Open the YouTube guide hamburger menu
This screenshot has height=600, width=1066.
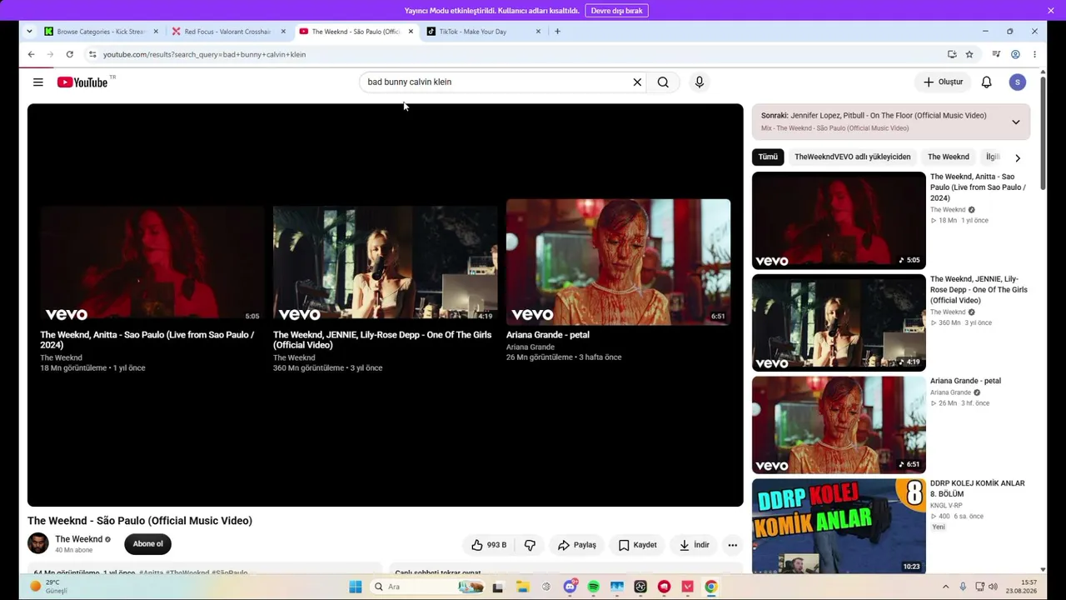(x=37, y=82)
